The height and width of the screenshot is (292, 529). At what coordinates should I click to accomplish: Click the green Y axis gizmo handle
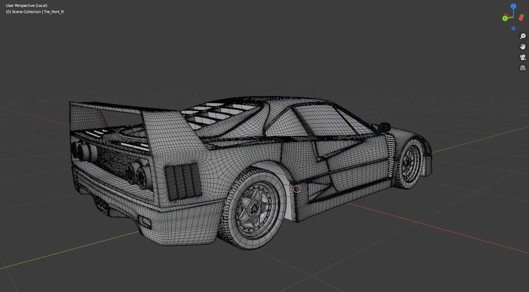pos(505,18)
